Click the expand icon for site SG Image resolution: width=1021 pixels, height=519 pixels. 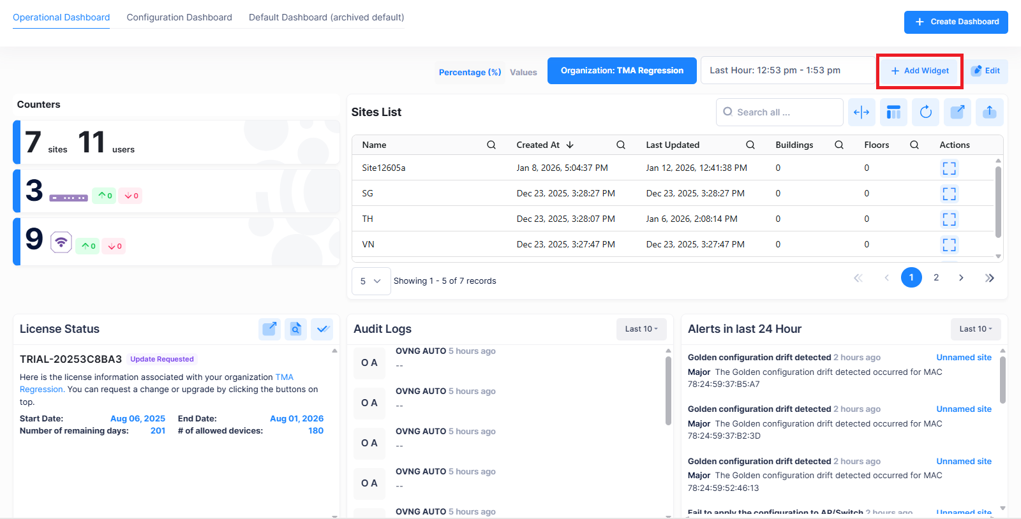pos(949,194)
